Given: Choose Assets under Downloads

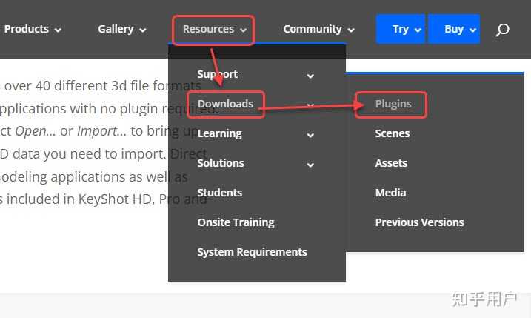Looking at the screenshot, I should coord(391,163).
